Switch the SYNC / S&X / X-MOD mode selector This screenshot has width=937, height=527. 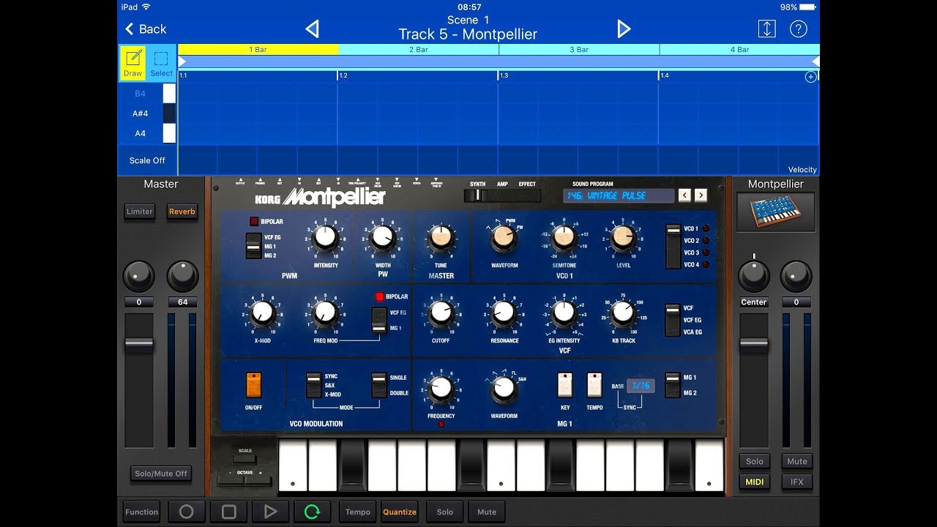[x=313, y=385]
